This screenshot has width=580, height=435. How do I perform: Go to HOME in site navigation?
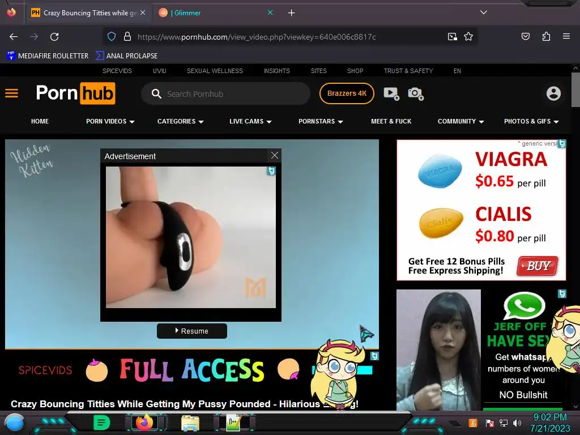[x=40, y=121]
